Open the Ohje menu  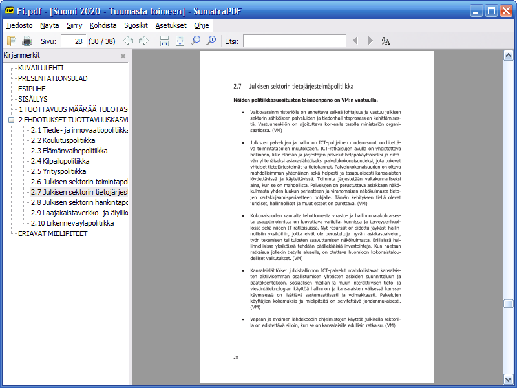pos(202,25)
